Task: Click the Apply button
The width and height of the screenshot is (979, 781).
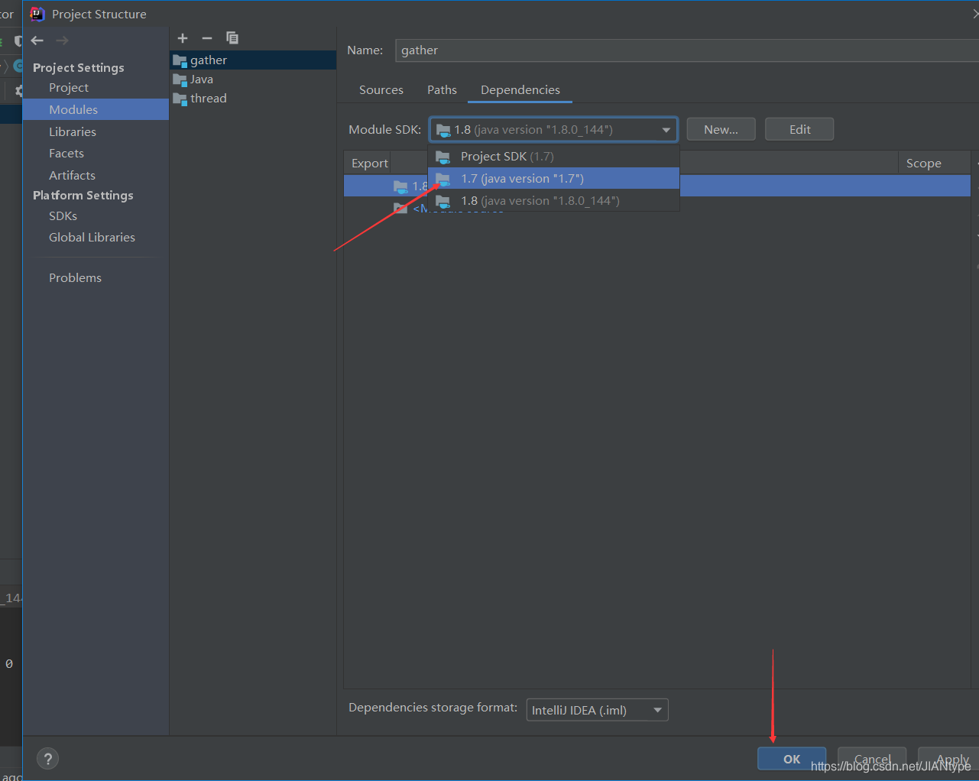Action: coord(948,759)
